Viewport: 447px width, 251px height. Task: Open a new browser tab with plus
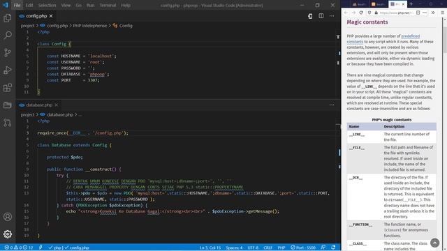pos(411,4)
